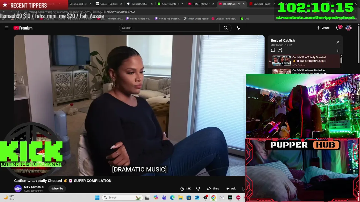Focus the YouTube search field

coord(169,28)
